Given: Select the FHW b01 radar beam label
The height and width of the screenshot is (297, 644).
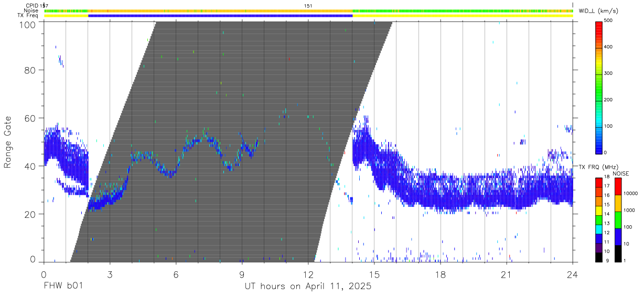Looking at the screenshot, I should (64, 287).
